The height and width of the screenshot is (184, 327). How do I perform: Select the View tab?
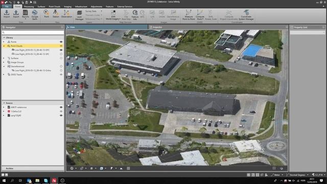[107, 27]
